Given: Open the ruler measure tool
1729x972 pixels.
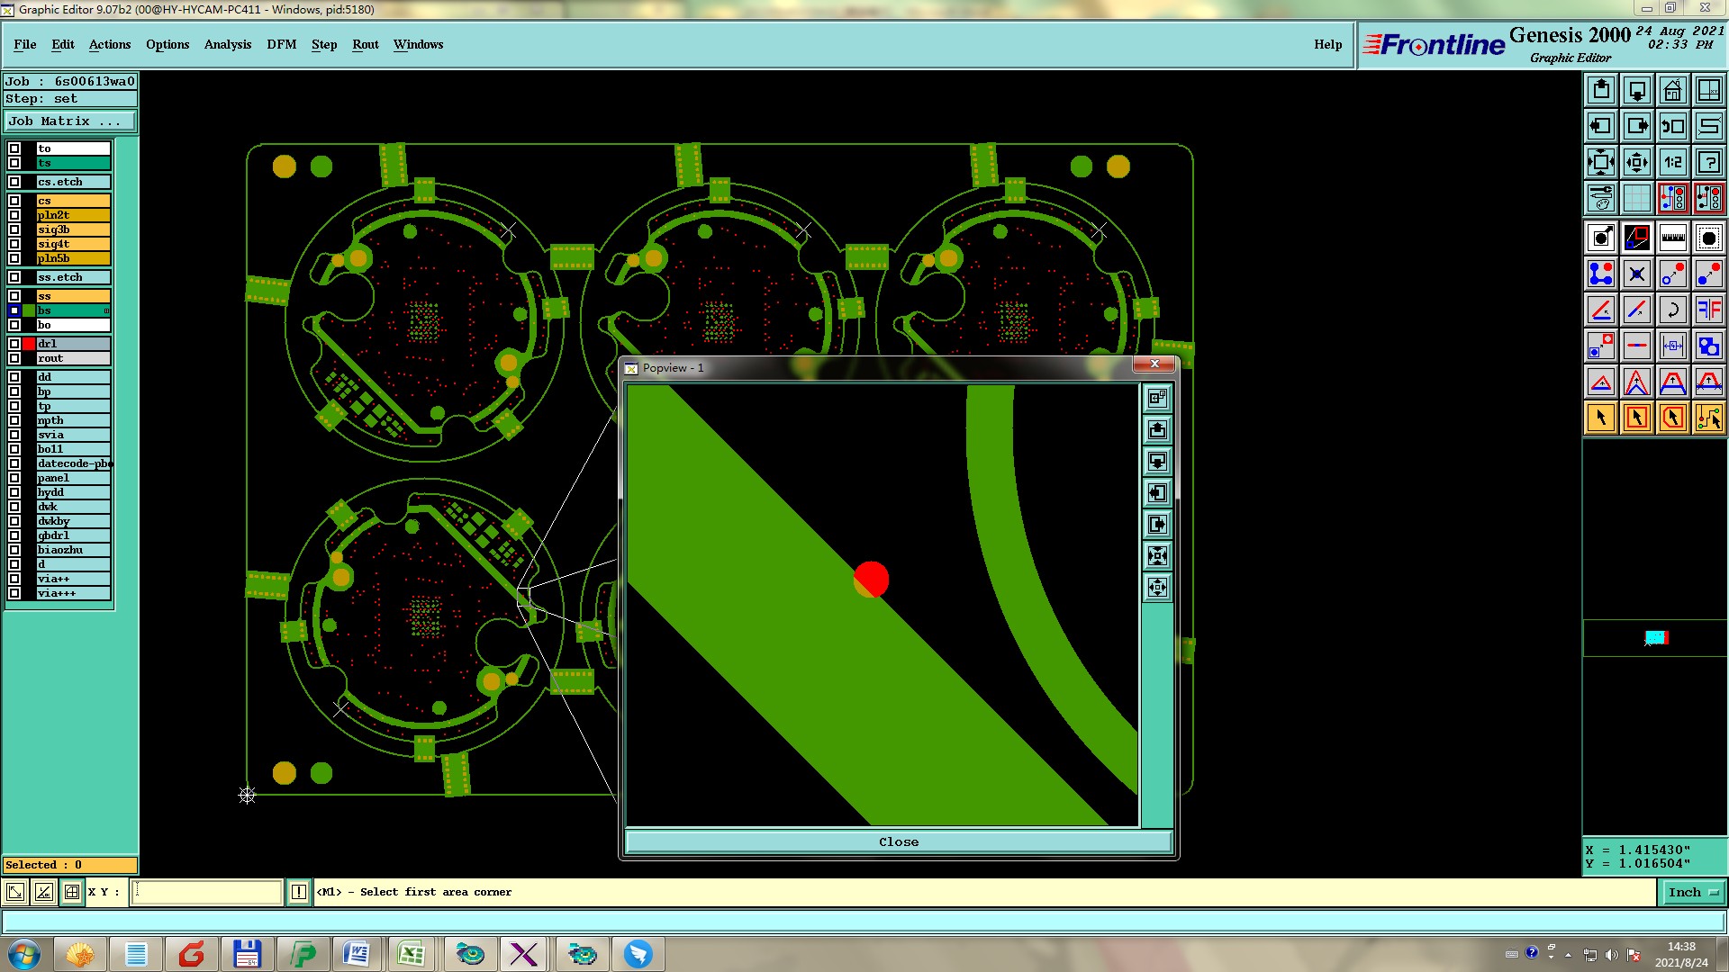Looking at the screenshot, I should pyautogui.click(x=1672, y=238).
